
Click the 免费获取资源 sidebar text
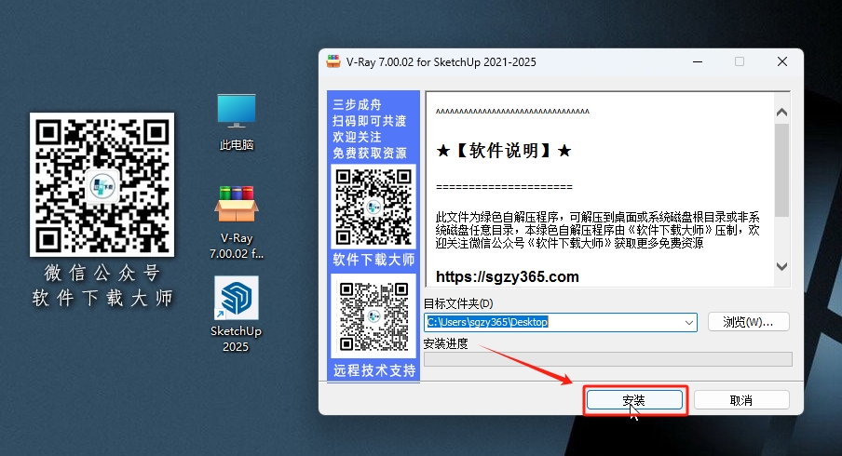click(370, 153)
